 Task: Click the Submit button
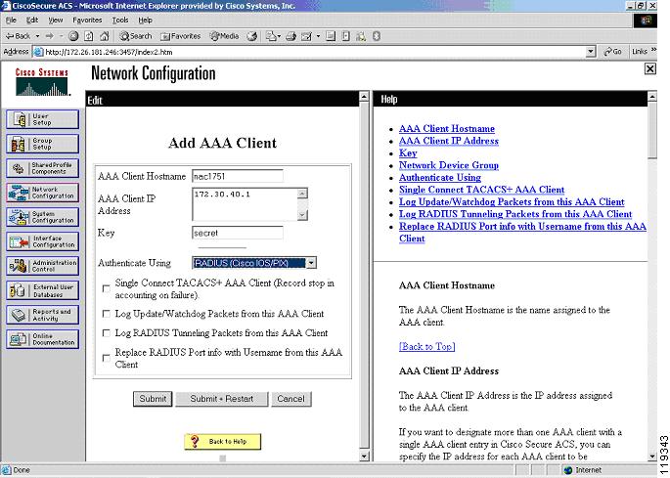tap(153, 399)
